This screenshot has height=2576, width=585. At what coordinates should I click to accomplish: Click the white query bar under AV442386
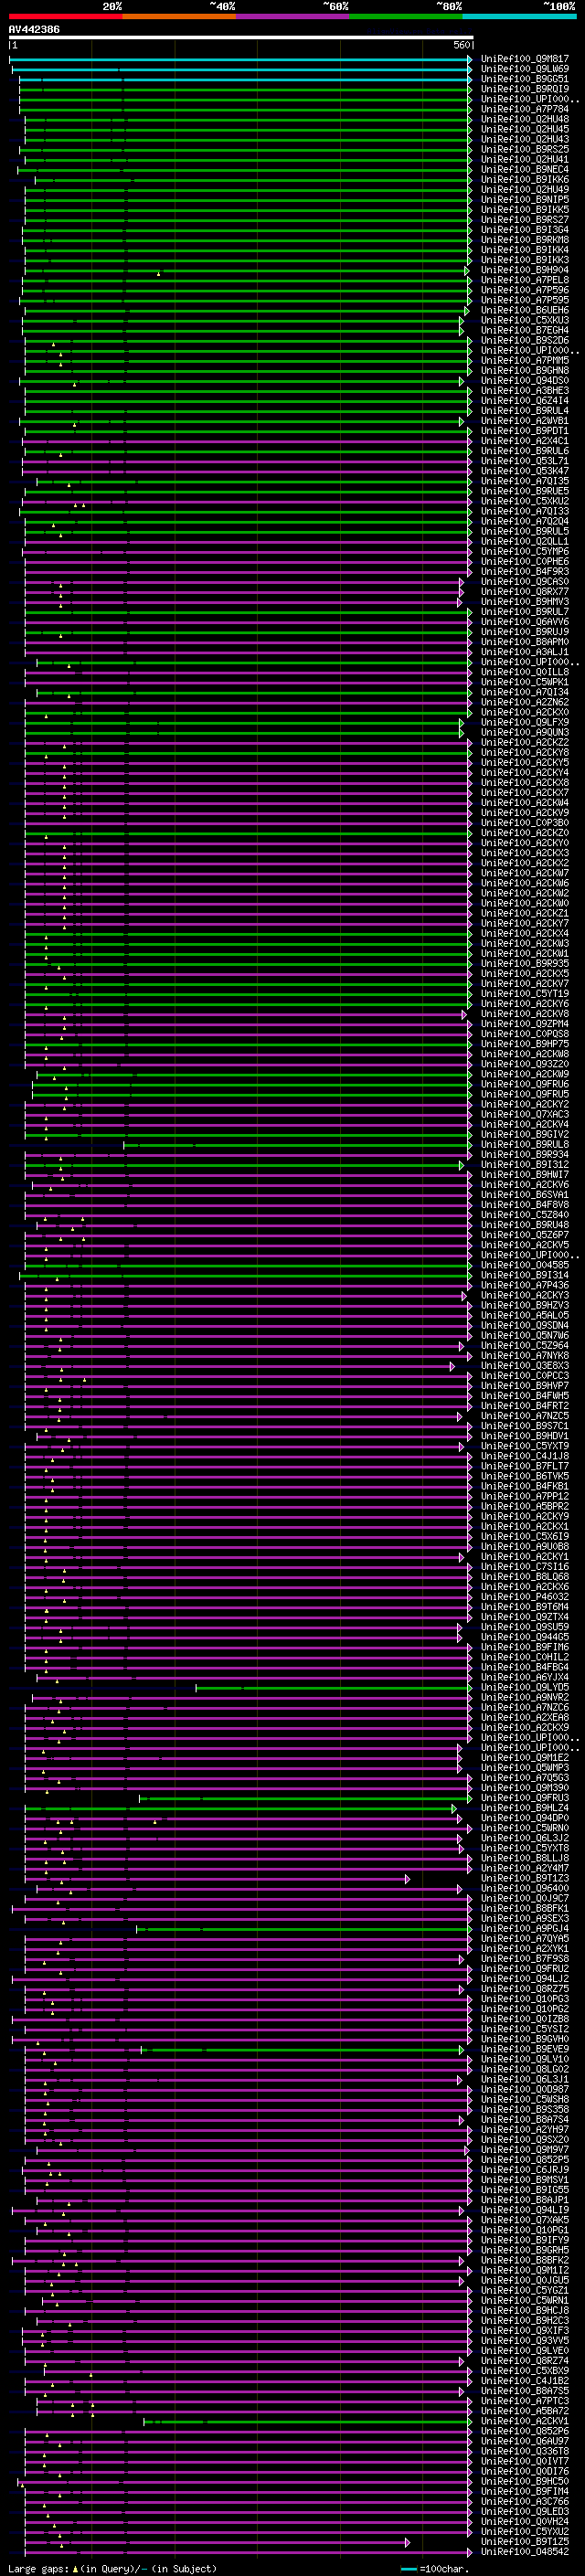coord(241,38)
